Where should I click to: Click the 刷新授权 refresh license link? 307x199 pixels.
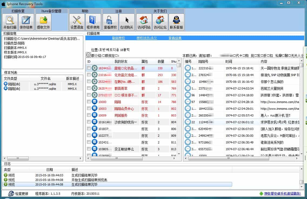(118, 38)
